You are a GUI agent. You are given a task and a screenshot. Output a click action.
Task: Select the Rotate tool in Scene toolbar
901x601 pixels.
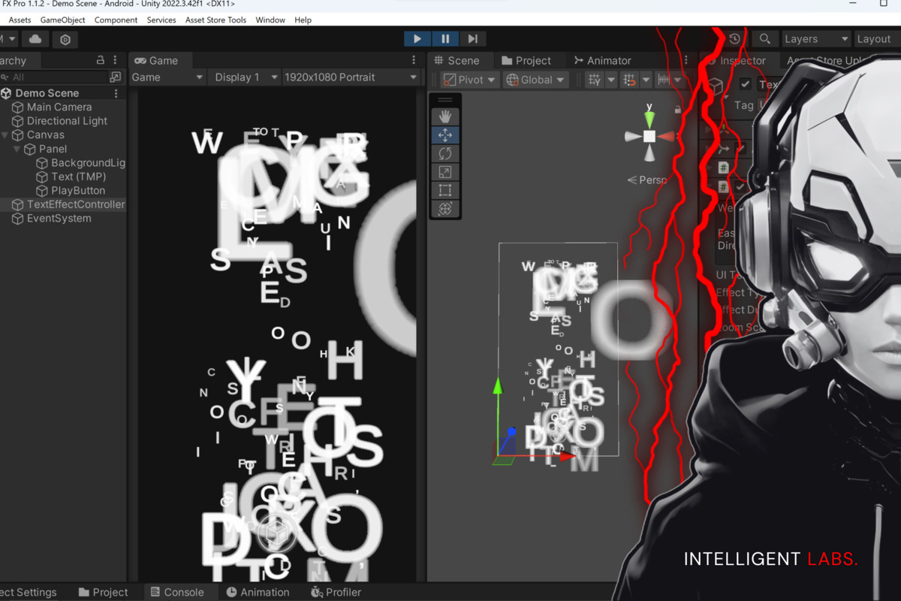point(445,153)
